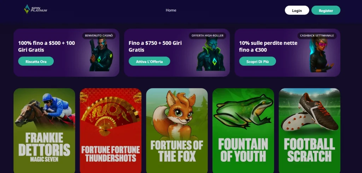Open the Home menu item
This screenshot has width=362, height=173.
point(171,10)
